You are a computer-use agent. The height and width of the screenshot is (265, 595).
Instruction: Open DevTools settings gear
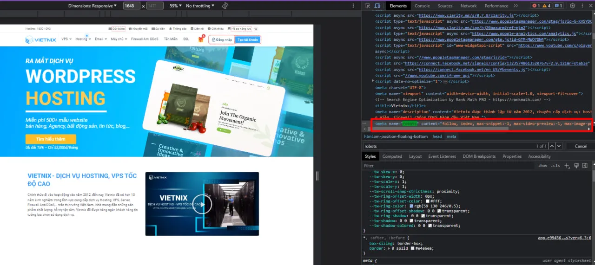pos(572,6)
